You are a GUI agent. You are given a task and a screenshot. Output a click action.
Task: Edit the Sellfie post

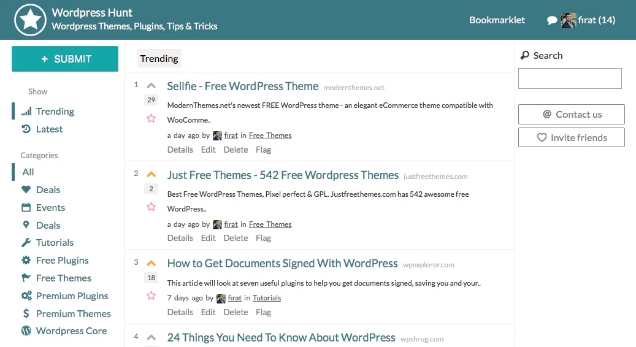click(208, 150)
